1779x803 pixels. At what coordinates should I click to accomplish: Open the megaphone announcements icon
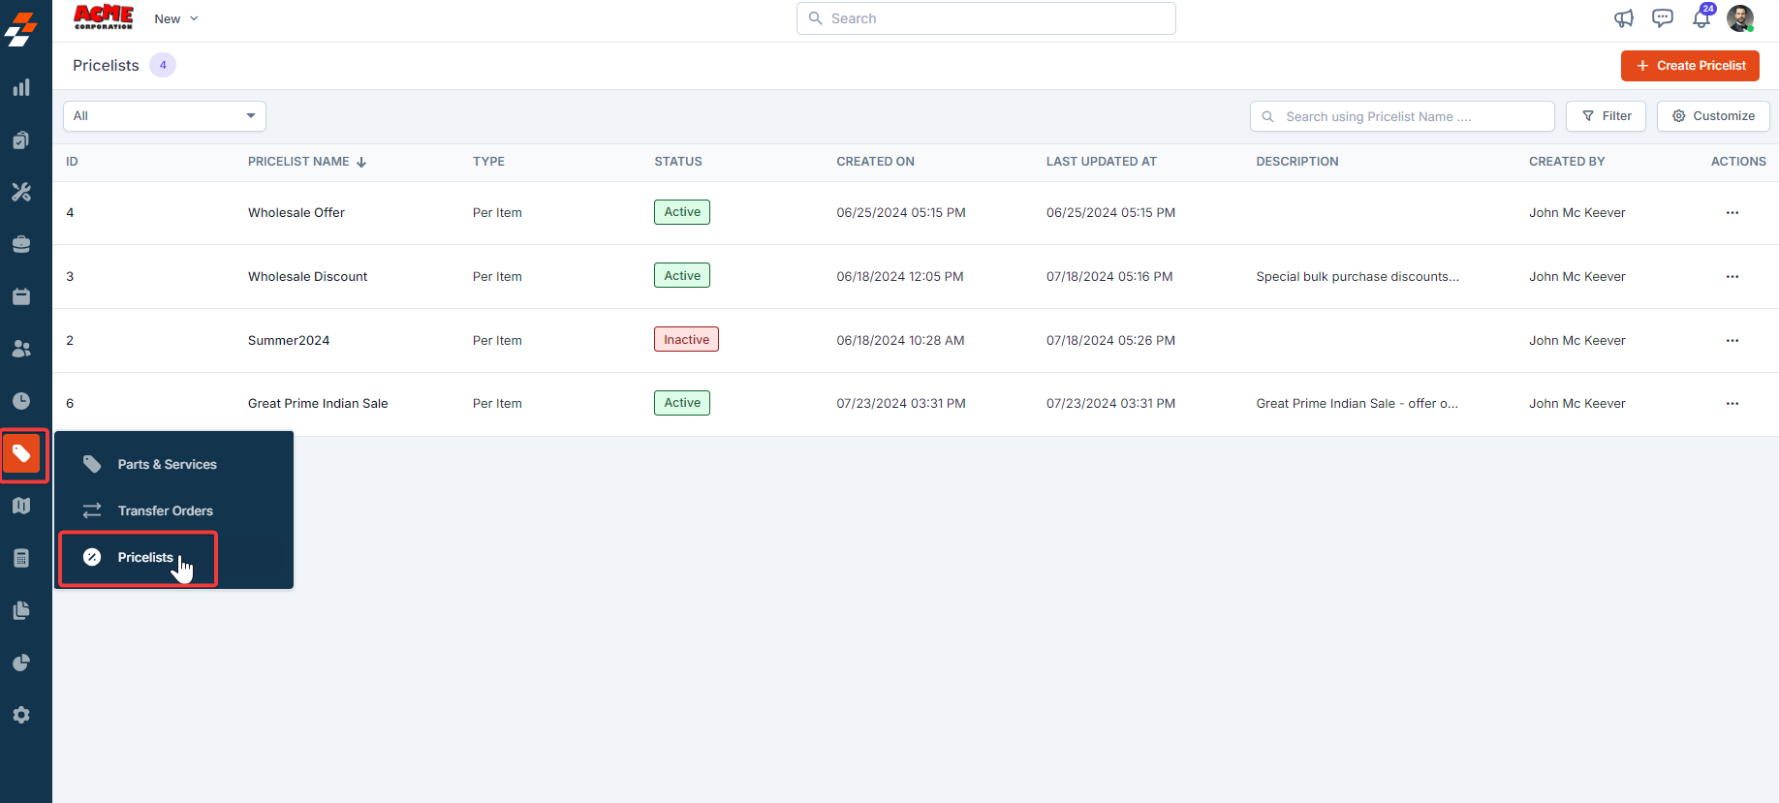tap(1623, 18)
